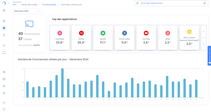Open the Donnez votre avis feedback tab
This screenshot has width=211, height=112.
point(209,56)
